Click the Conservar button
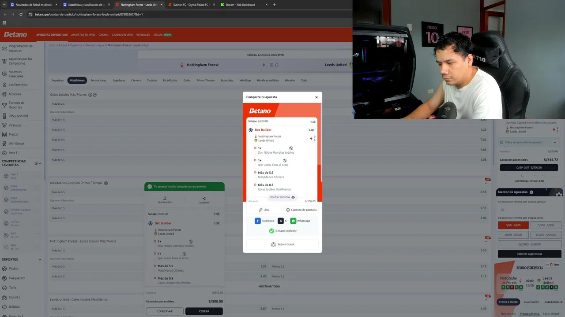 coord(165,311)
